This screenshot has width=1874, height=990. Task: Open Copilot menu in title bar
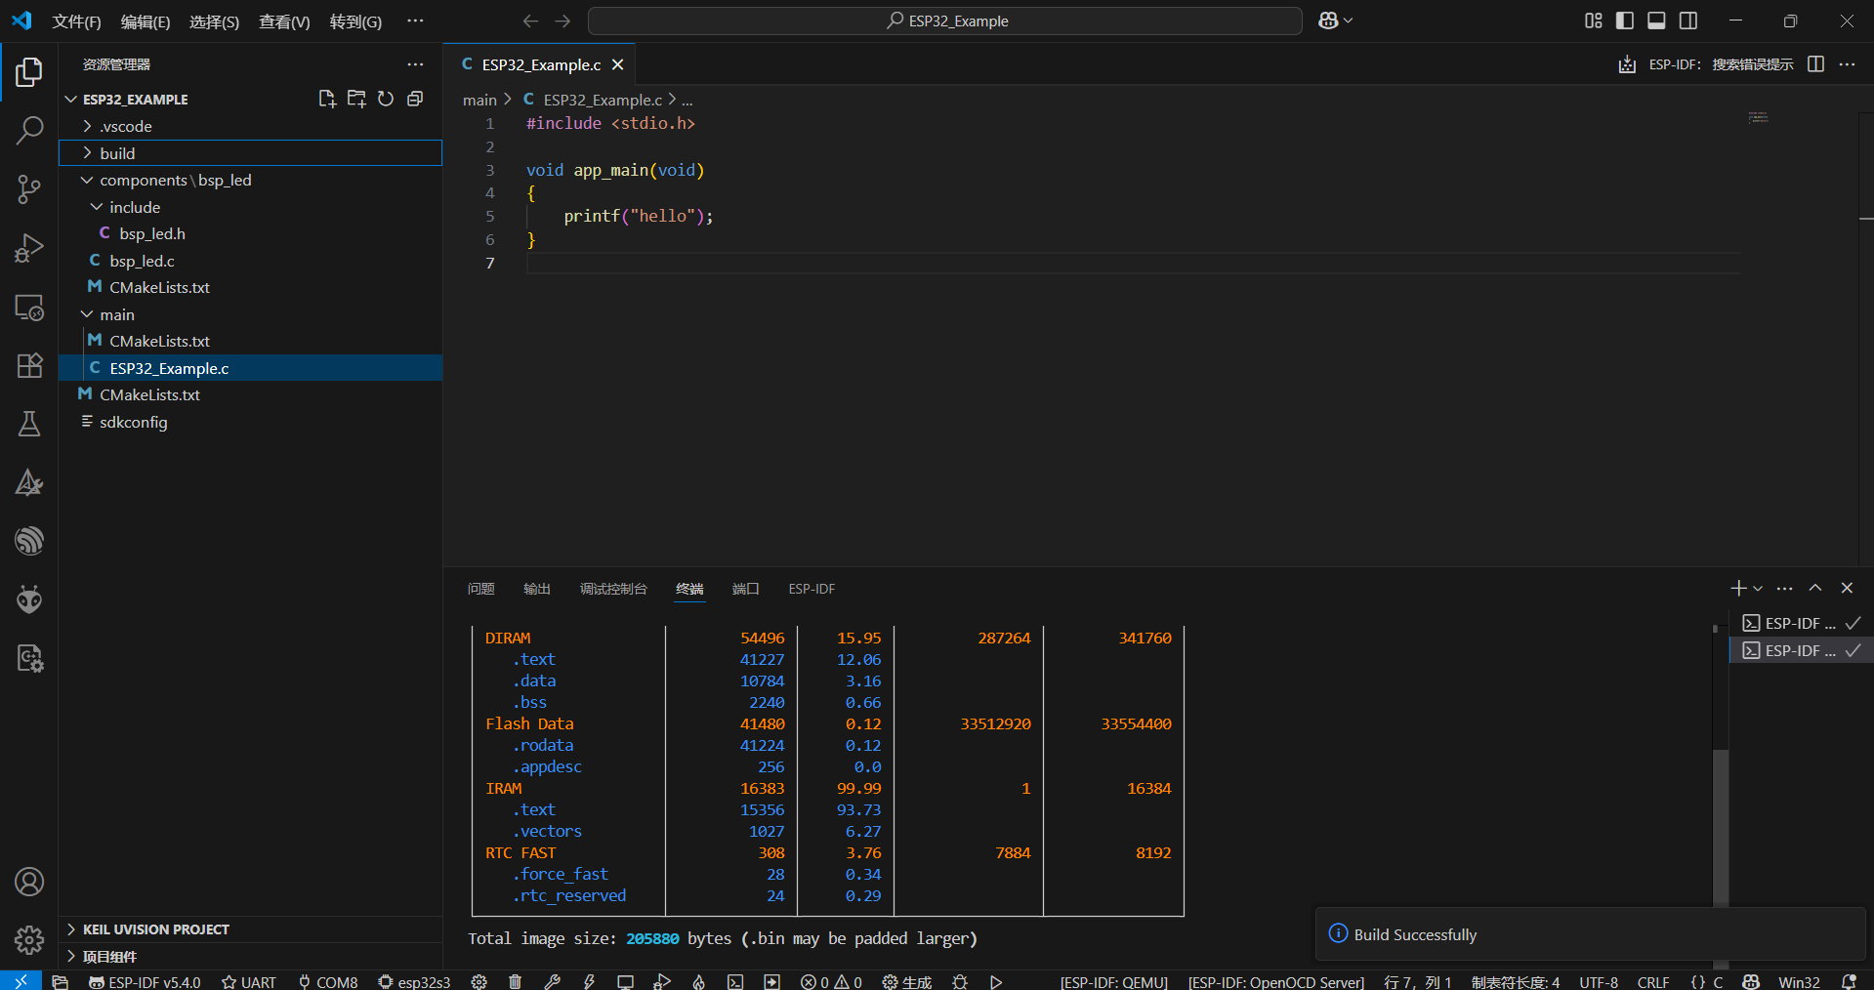(x=1335, y=21)
